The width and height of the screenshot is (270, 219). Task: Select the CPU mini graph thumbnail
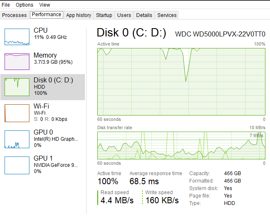click(17, 36)
